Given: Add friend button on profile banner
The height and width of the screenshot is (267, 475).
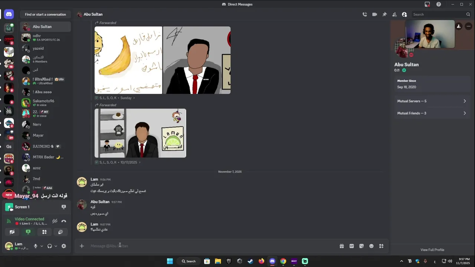Looking at the screenshot, I should pyautogui.click(x=459, y=26).
